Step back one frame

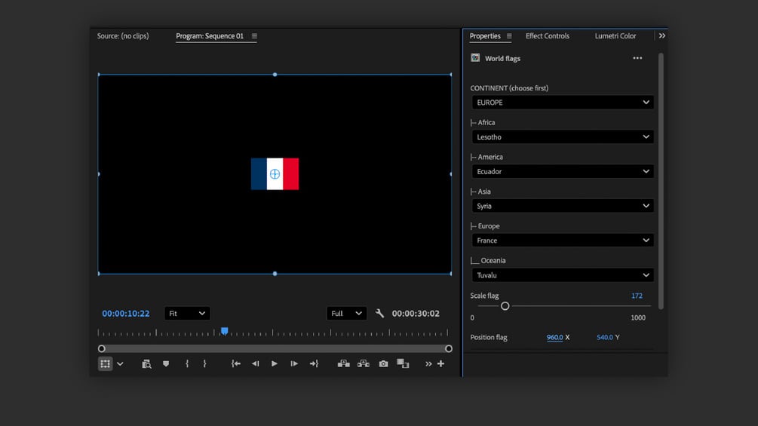pyautogui.click(x=255, y=363)
